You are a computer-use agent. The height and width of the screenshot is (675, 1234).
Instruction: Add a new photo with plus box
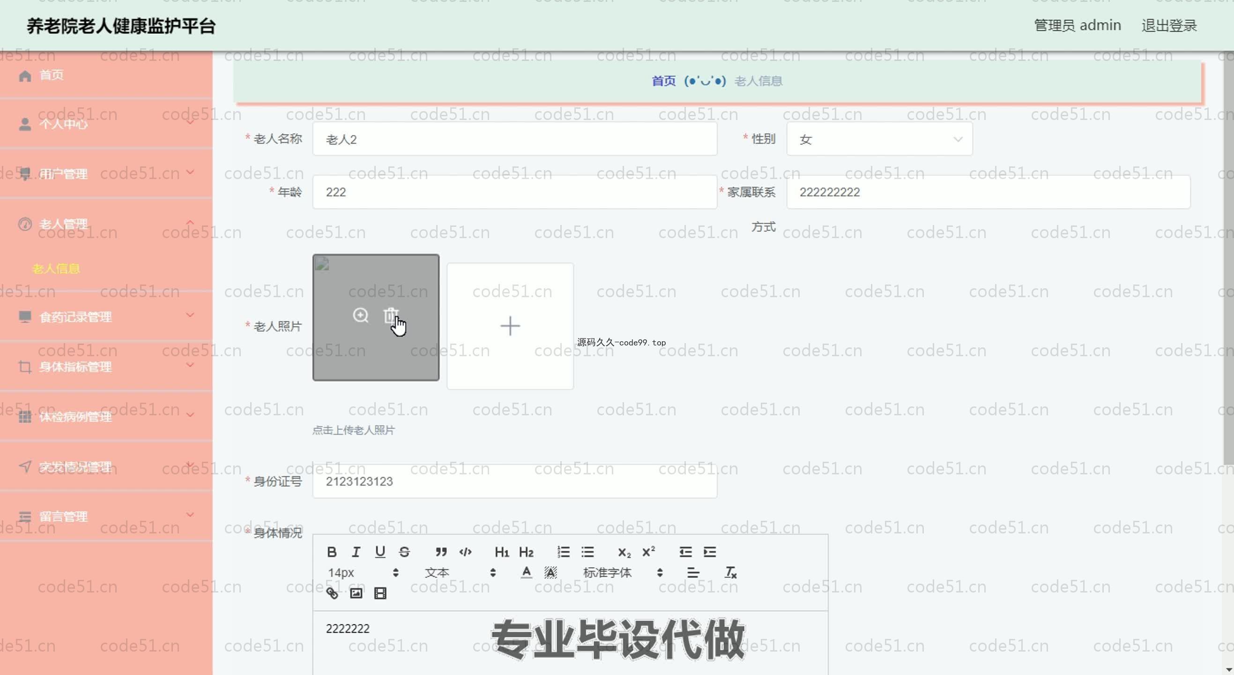pos(510,326)
